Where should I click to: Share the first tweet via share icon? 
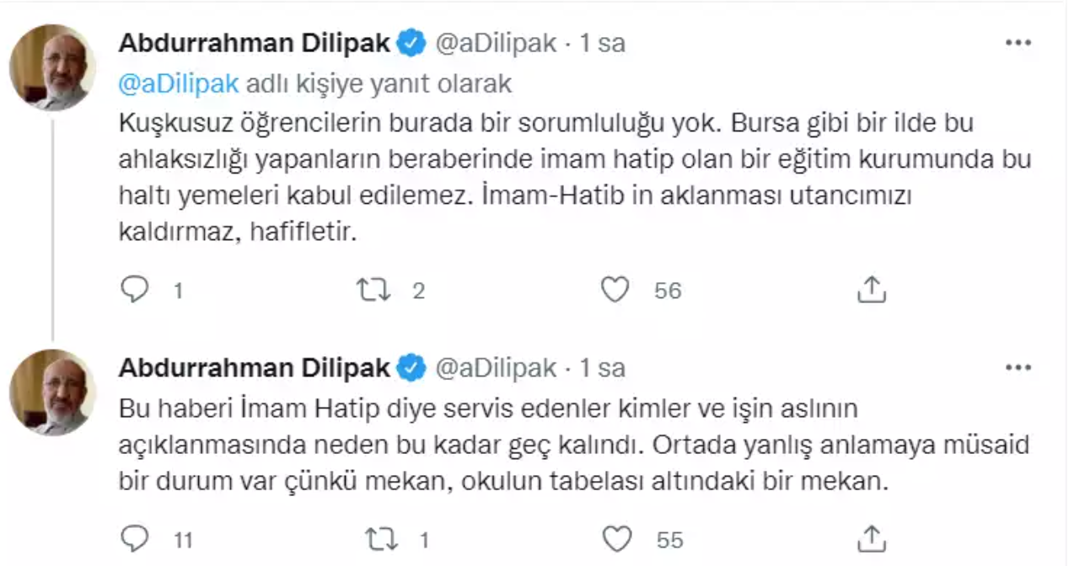point(871,291)
